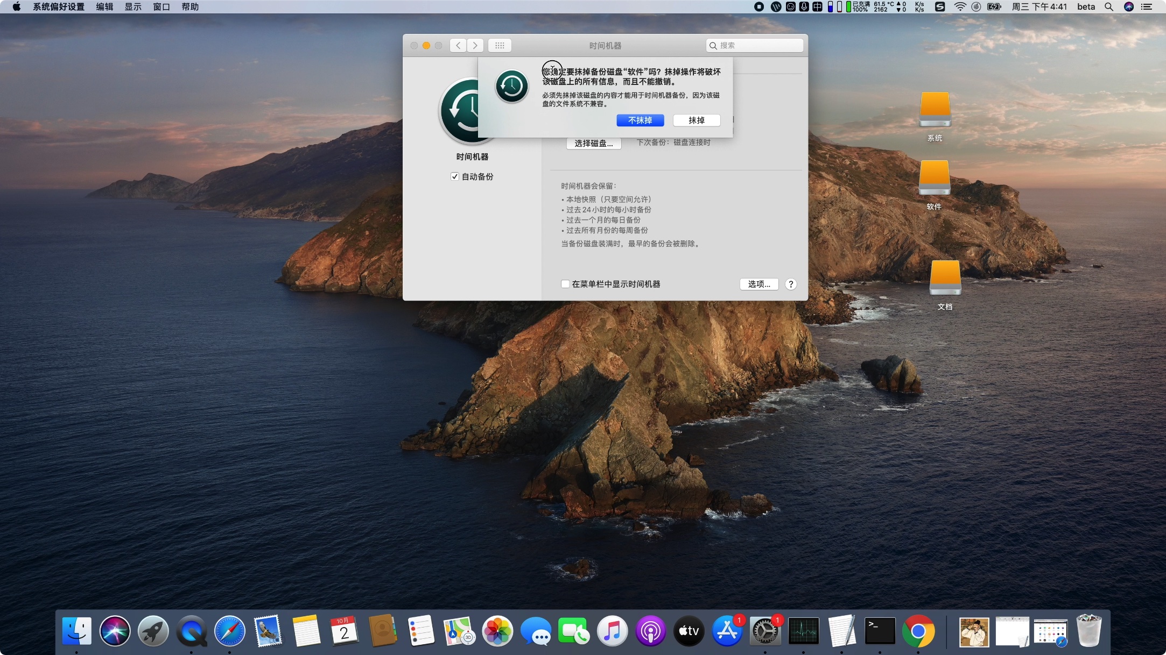Open Mail stamp icon in Dock

(268, 631)
